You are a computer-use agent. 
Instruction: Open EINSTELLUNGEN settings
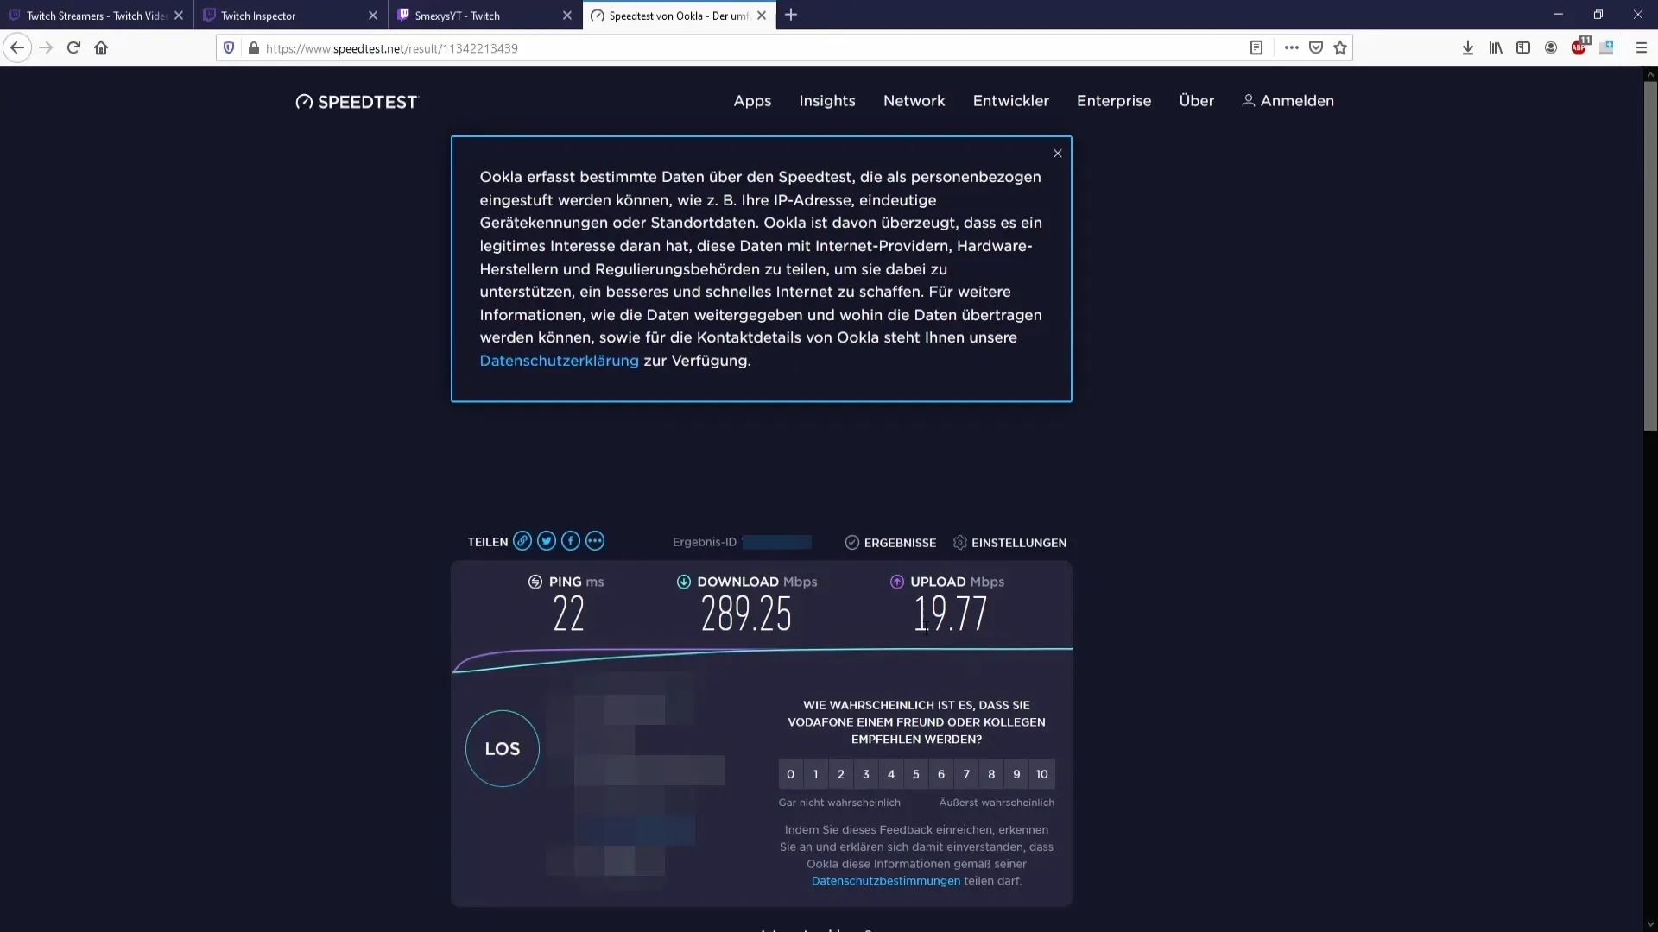[x=1009, y=543]
